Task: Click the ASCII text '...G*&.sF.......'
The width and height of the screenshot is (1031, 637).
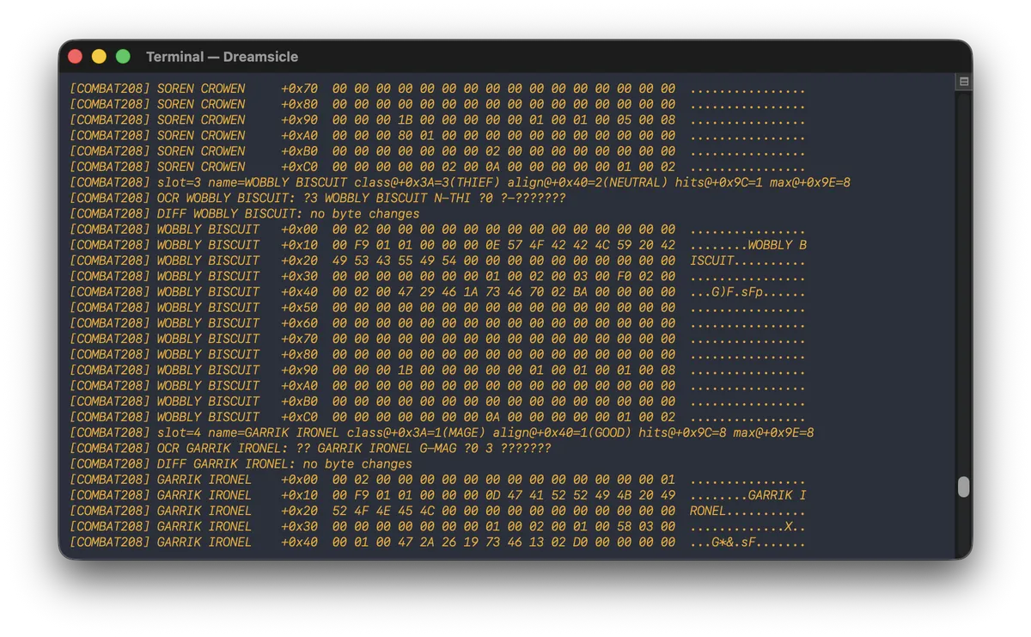Action: pyautogui.click(x=747, y=542)
